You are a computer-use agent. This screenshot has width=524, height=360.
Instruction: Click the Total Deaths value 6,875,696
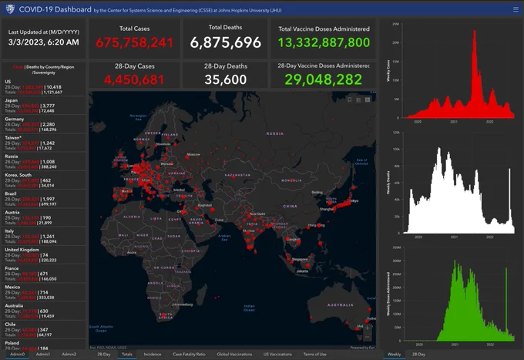pos(226,42)
